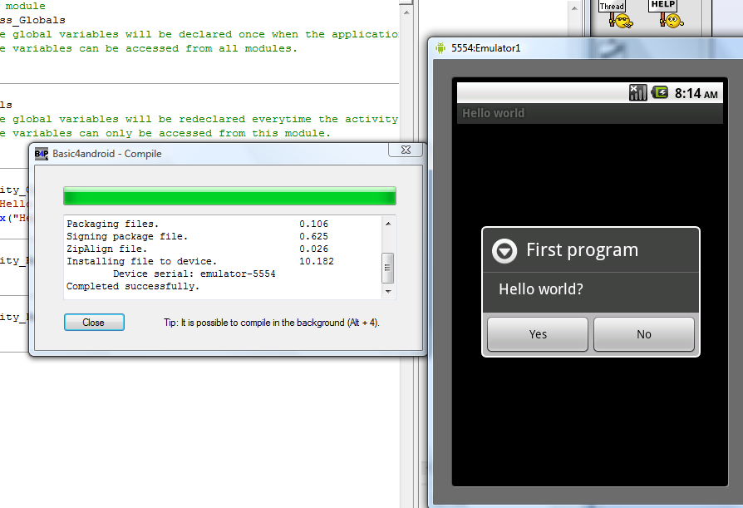The image size is (743, 508).
Task: Click the compile log scrollbar thumb
Action: click(x=388, y=268)
